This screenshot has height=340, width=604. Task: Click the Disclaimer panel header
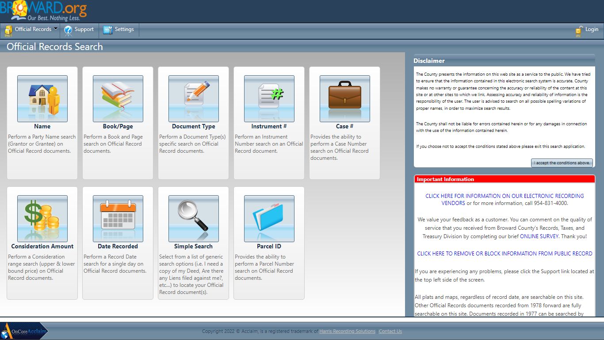(x=505, y=61)
